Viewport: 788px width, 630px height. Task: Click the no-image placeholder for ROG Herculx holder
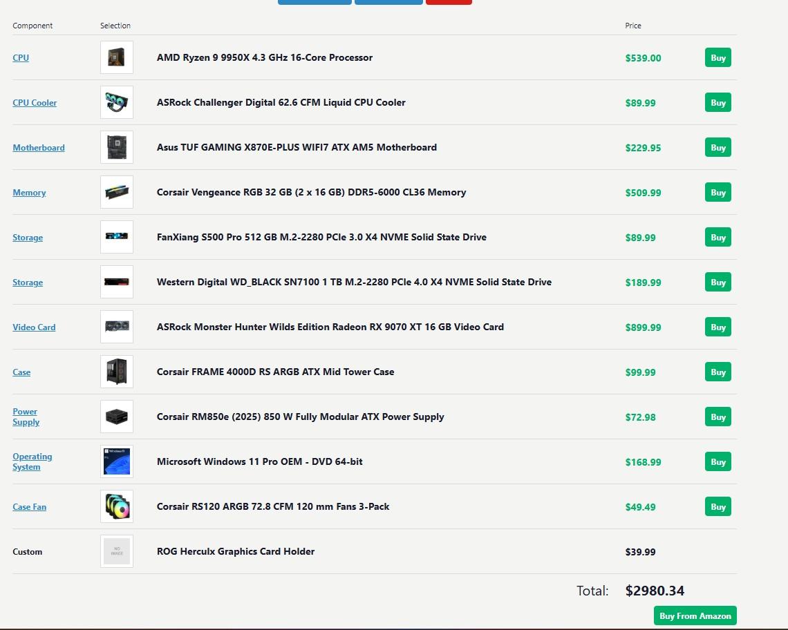pyautogui.click(x=117, y=551)
